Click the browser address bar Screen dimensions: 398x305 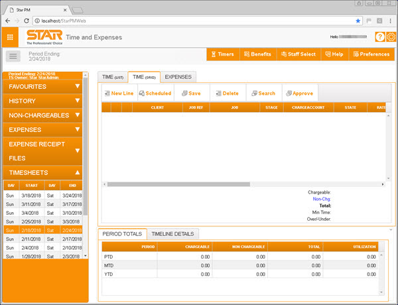pos(198,21)
